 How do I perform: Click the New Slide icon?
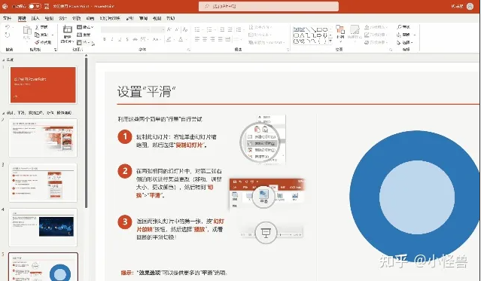click(67, 30)
